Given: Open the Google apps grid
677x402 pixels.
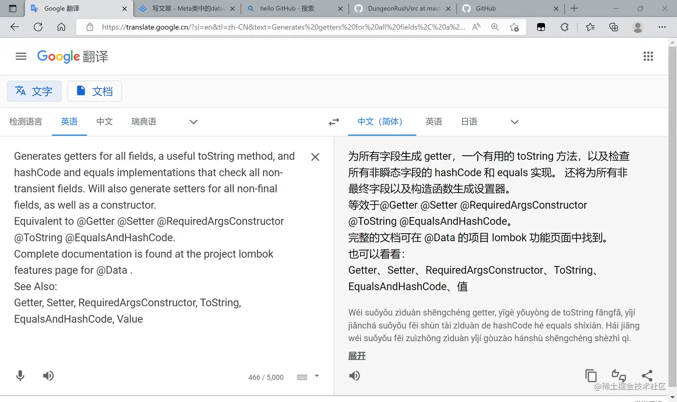Looking at the screenshot, I should tap(648, 56).
